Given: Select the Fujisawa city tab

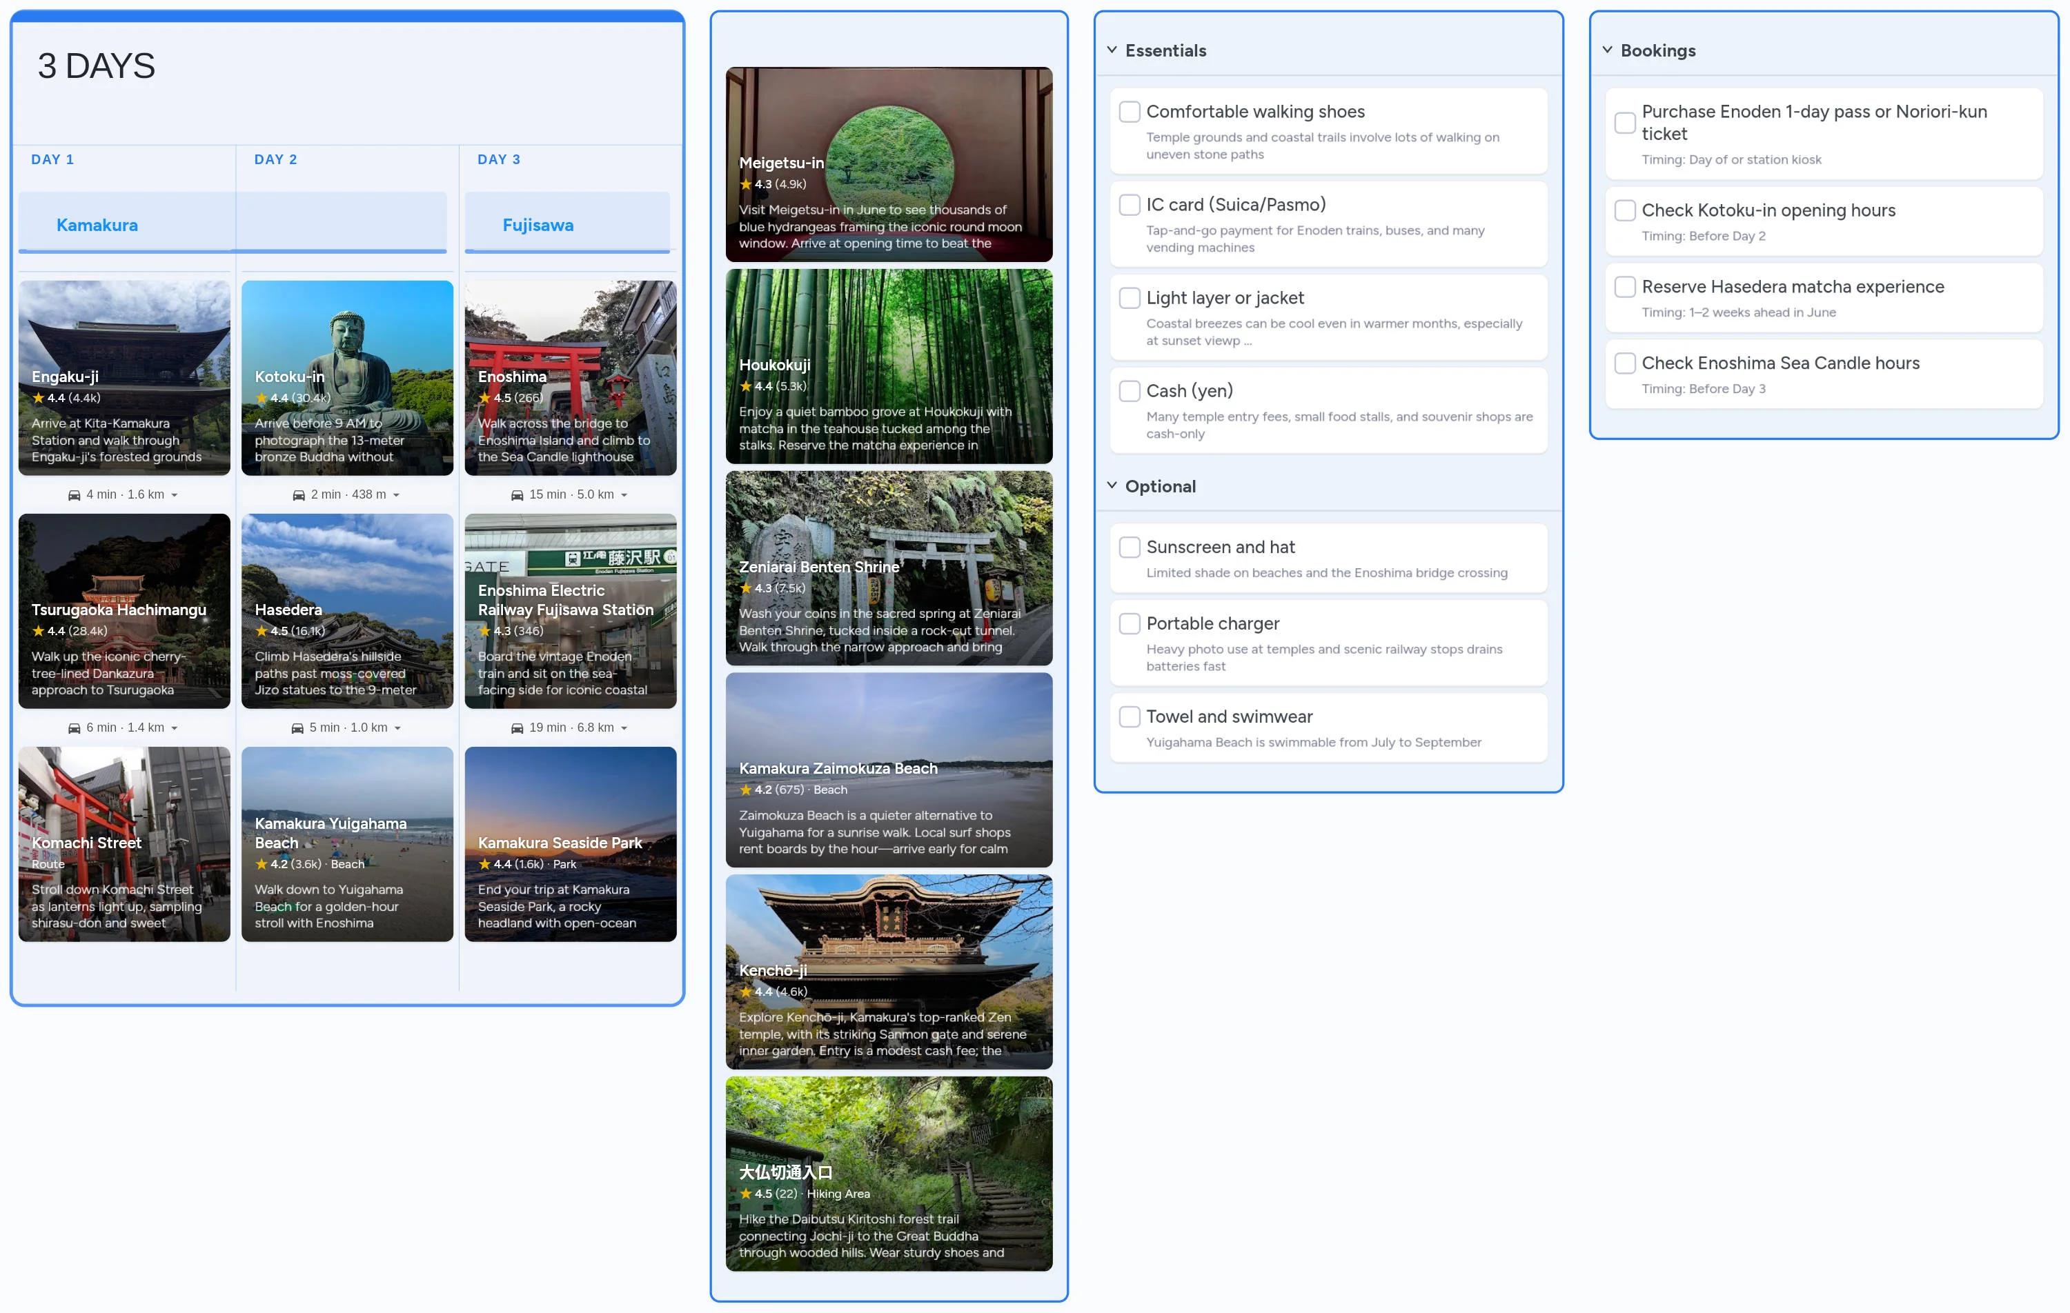Looking at the screenshot, I should [x=538, y=225].
